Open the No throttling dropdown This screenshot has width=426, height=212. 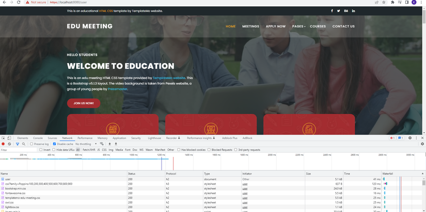coord(86,144)
